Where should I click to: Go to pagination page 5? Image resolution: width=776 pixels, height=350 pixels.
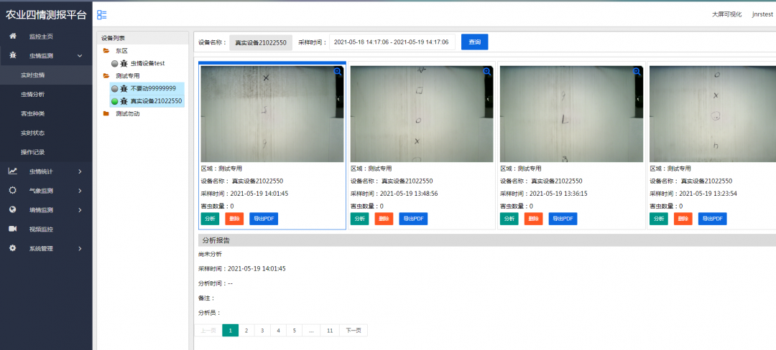[x=294, y=330]
